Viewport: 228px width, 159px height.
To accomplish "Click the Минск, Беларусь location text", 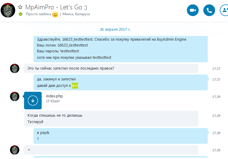I will (76, 14).
